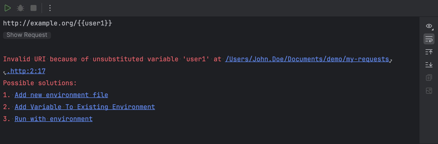This screenshot has width=438, height=144.
Task: Click 'Add Variable To Existing Environment'
Action: pos(85,107)
